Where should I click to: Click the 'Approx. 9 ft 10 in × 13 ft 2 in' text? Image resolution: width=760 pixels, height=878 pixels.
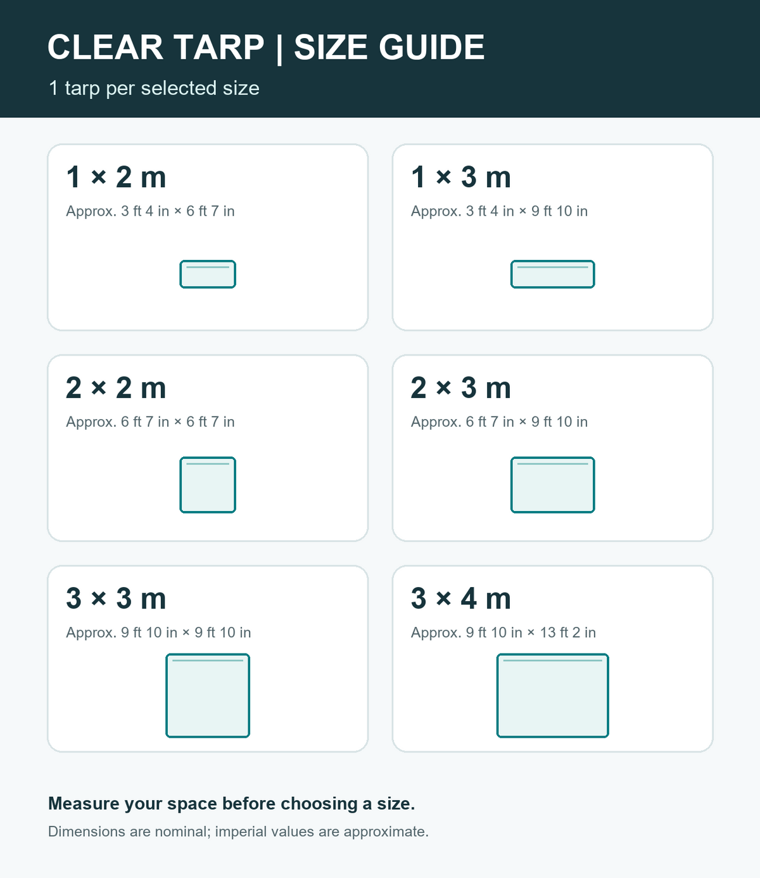[x=503, y=633]
